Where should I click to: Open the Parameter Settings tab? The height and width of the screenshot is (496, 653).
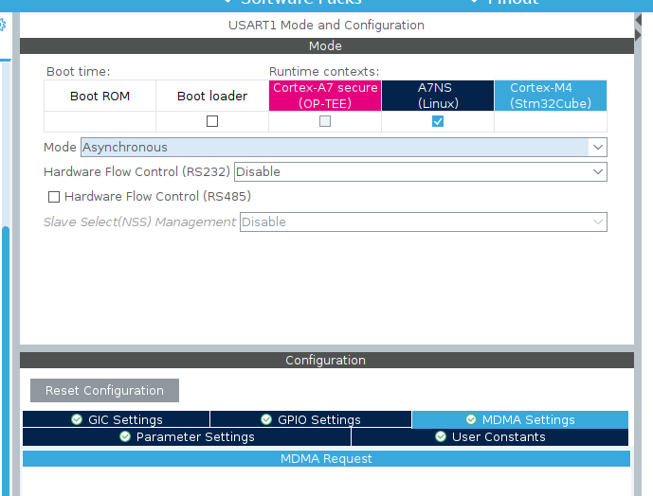coord(187,437)
